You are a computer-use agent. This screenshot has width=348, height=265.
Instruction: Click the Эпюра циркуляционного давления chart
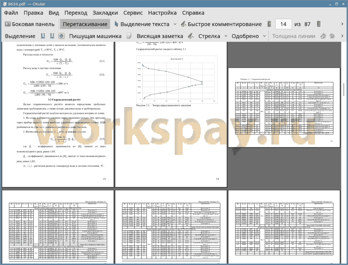(176, 80)
